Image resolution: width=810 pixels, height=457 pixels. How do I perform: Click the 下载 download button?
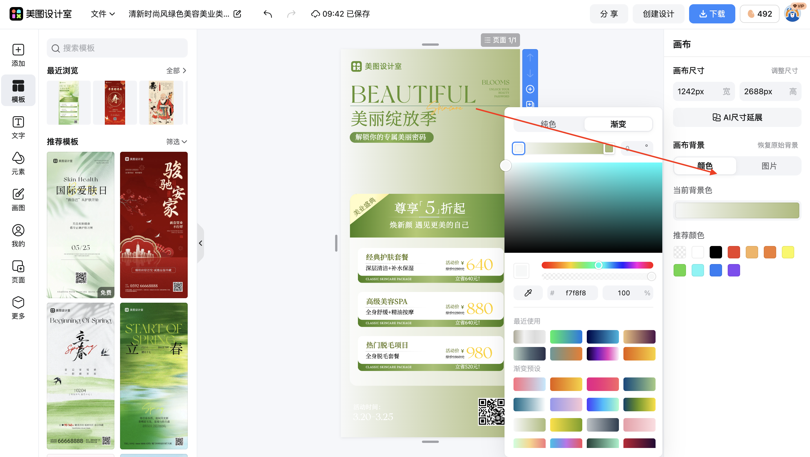click(x=712, y=14)
